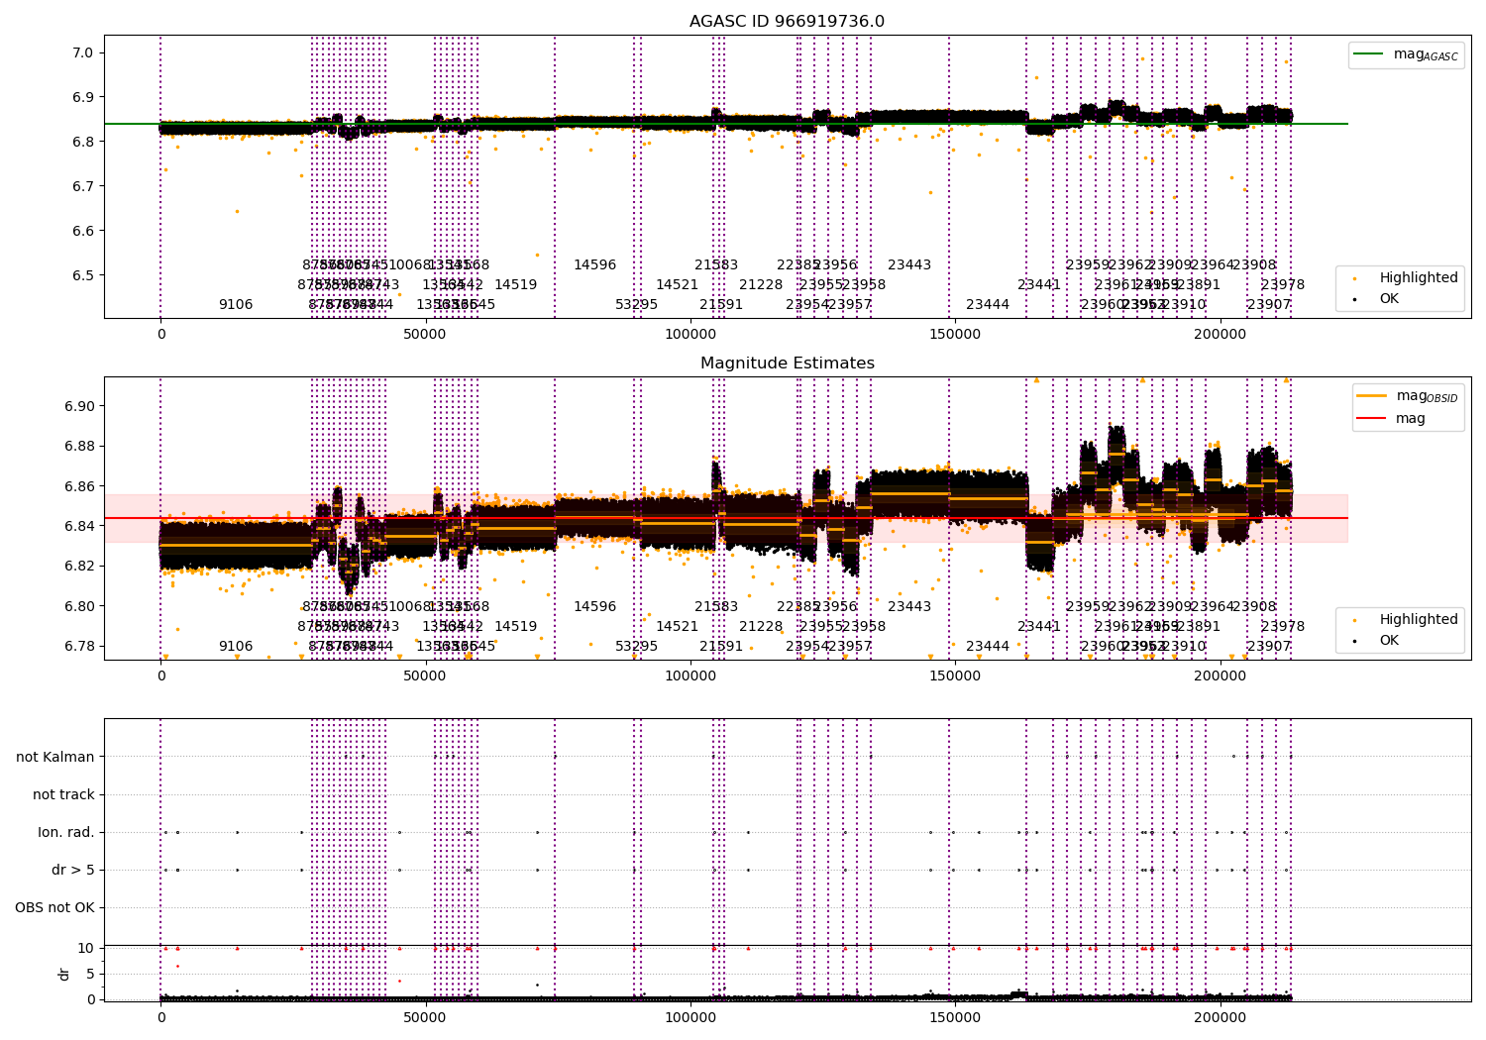This screenshot has height=1040, width=1486.
Task: Click the 6.6 y-axis tick of the top plot
Action: pyautogui.click(x=83, y=231)
